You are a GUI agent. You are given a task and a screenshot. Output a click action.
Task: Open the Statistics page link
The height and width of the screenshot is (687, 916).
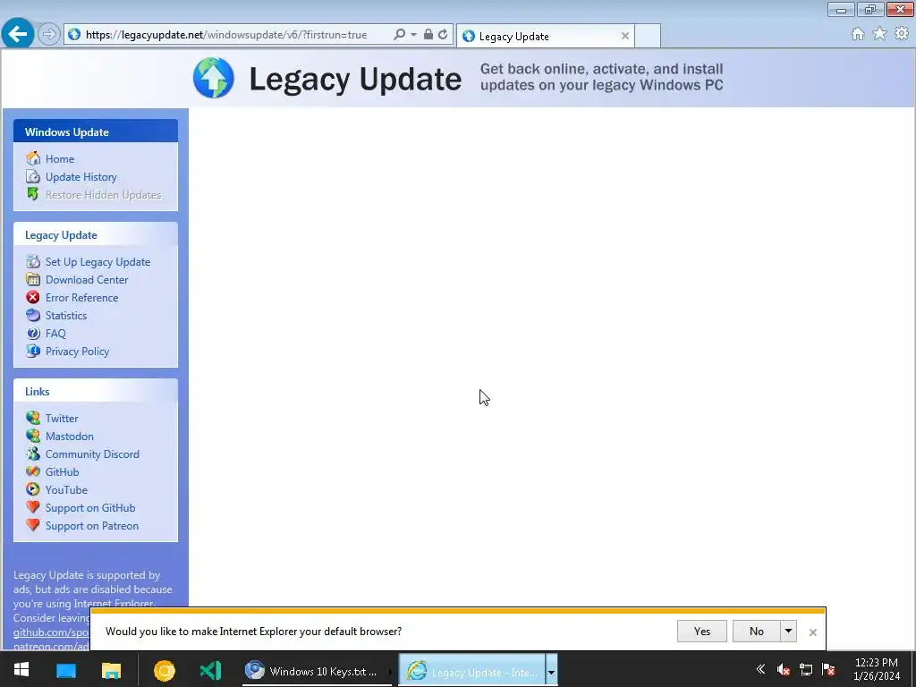[66, 316]
